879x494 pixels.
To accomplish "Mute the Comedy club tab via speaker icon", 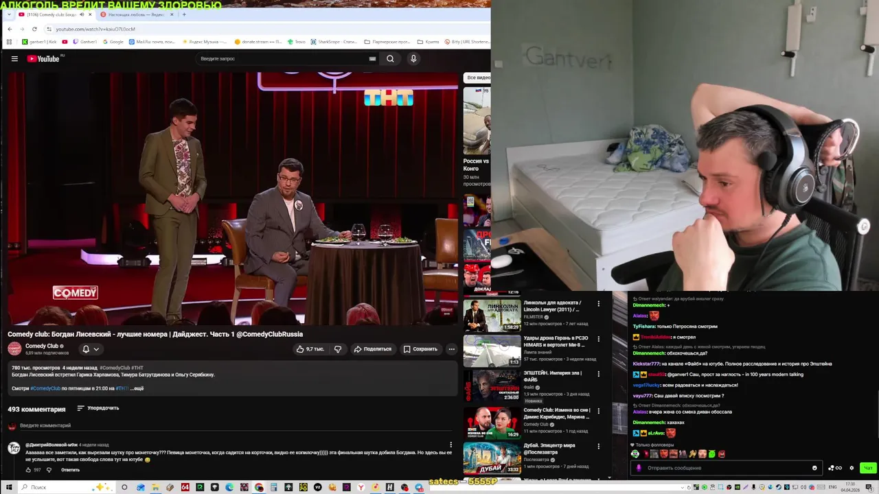I will [82, 14].
